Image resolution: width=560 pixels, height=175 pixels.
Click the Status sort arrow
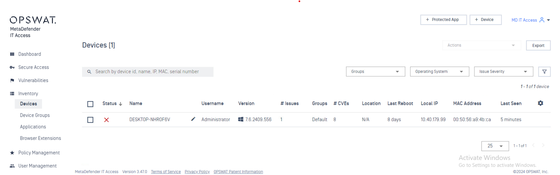[120, 104]
